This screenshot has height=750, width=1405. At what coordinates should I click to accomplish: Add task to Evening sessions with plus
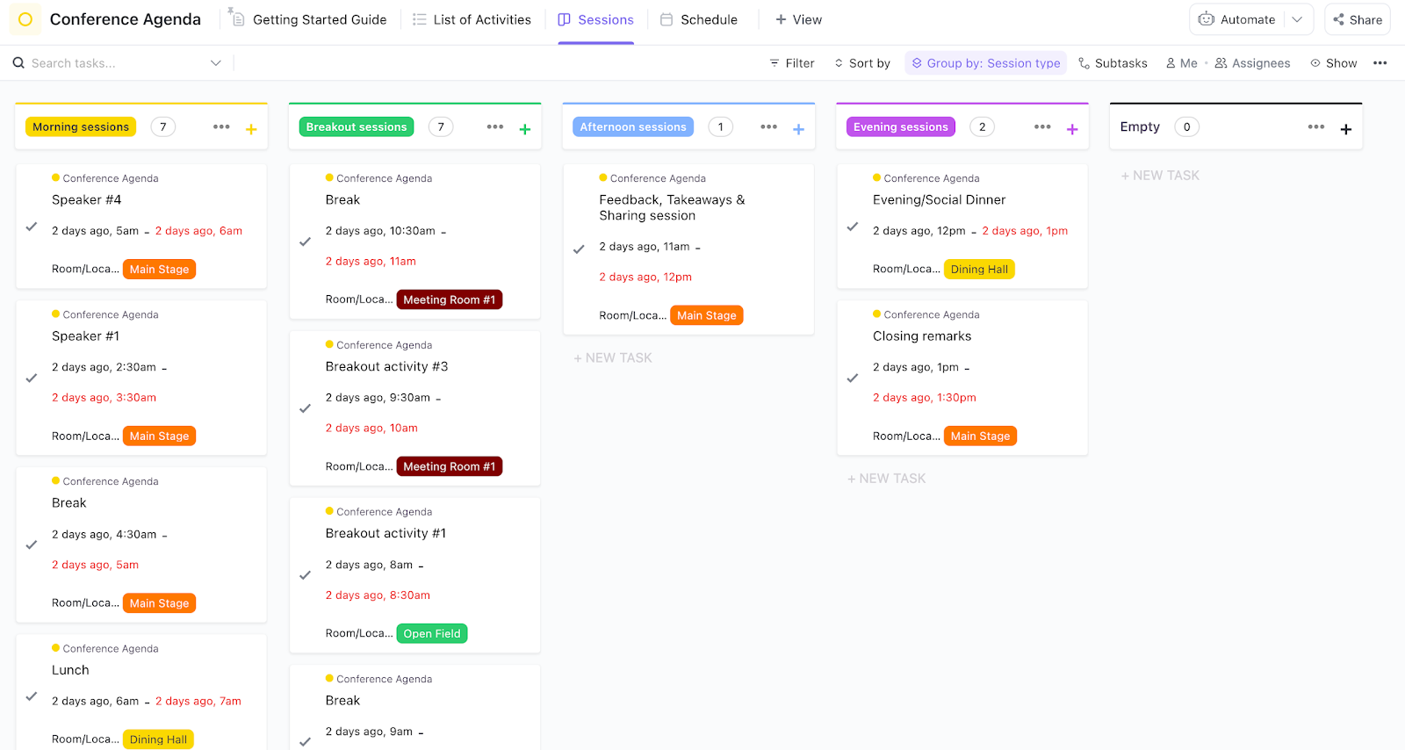[1072, 129]
